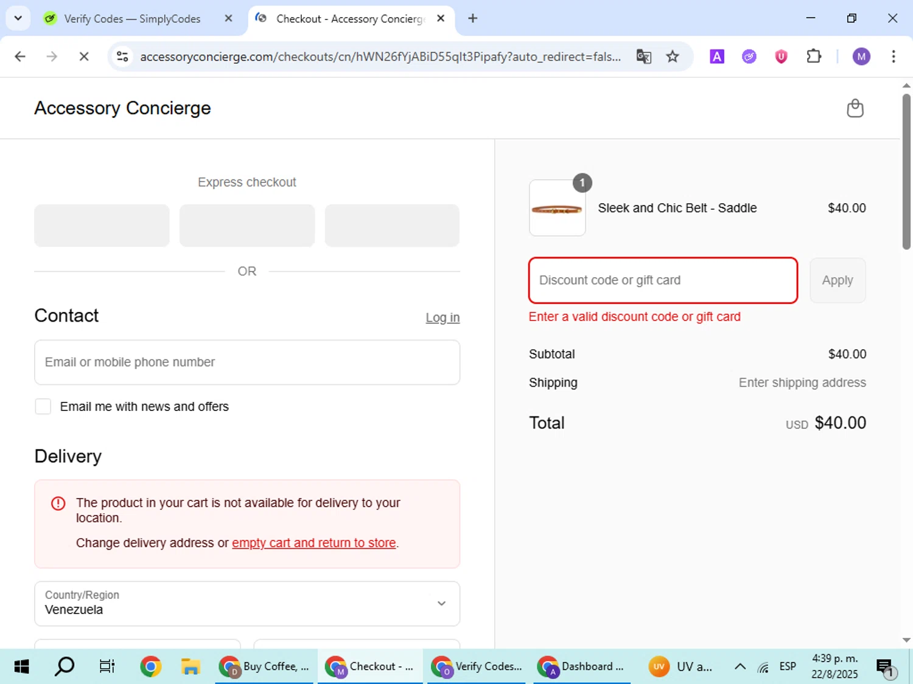Click the Total $40.00 amount
The height and width of the screenshot is (684, 913).
coord(841,423)
